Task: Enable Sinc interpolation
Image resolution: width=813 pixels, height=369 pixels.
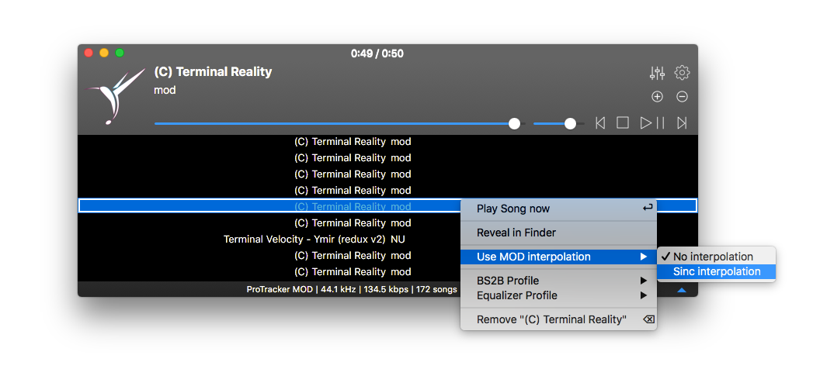Action: [x=716, y=271]
